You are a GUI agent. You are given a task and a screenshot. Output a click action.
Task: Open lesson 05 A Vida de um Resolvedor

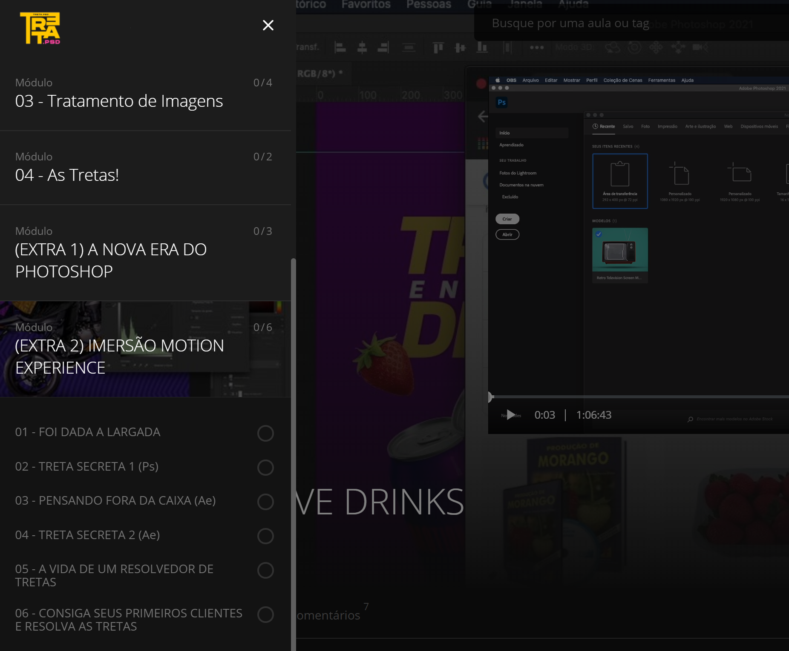click(114, 575)
